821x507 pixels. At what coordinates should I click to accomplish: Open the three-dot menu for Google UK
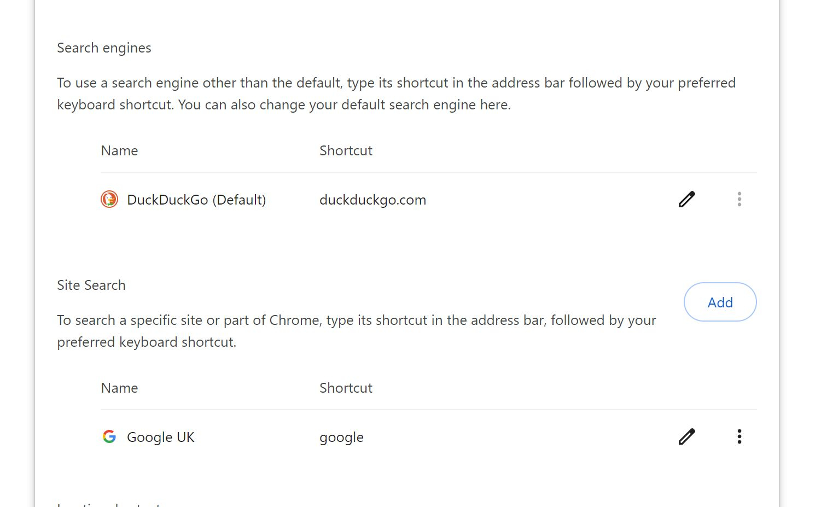(739, 436)
